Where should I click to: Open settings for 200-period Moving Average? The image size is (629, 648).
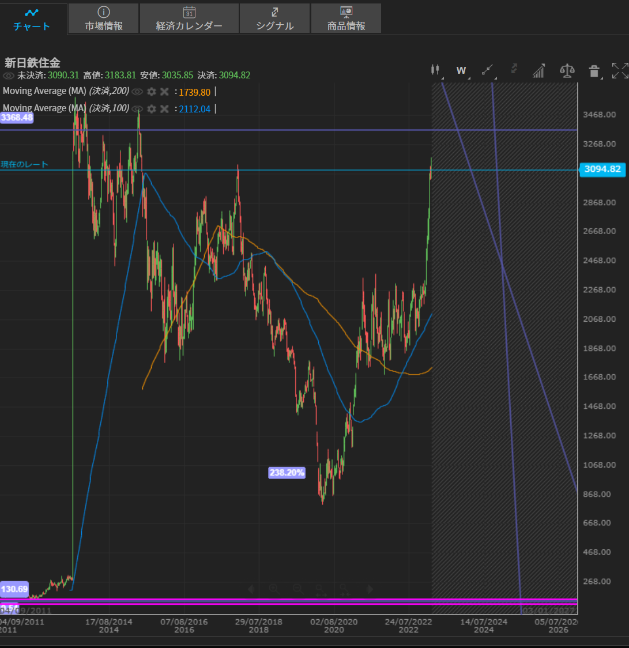click(152, 92)
